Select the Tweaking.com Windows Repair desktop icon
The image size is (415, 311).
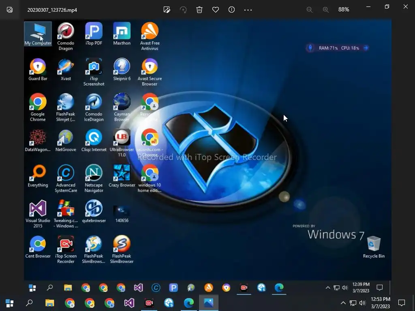66,214
